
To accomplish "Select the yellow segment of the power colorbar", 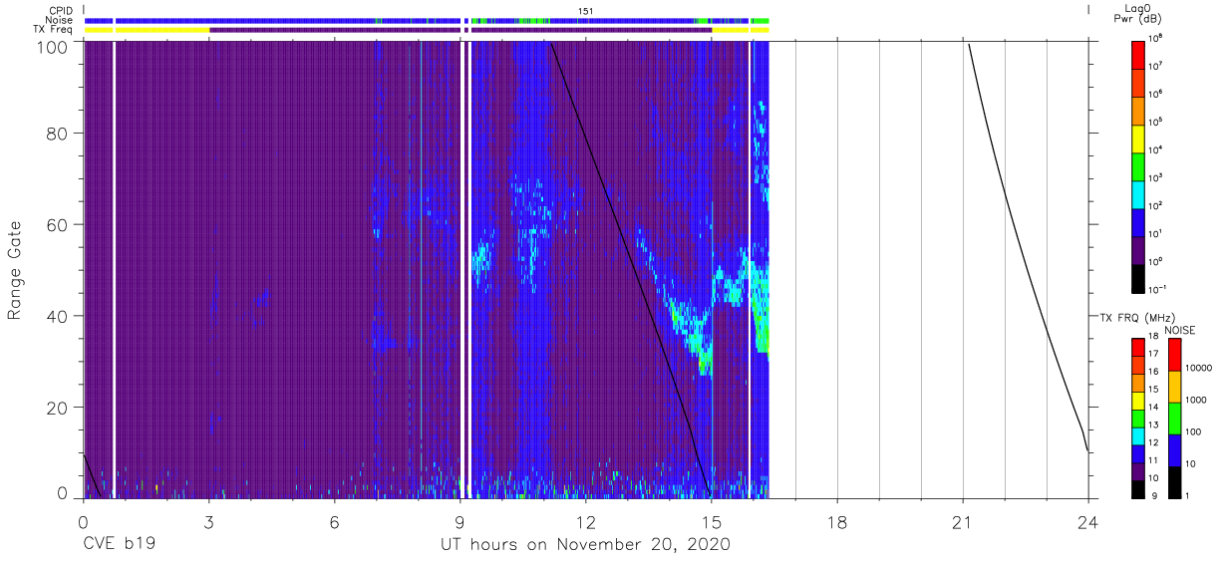I will pyautogui.click(x=1138, y=138).
